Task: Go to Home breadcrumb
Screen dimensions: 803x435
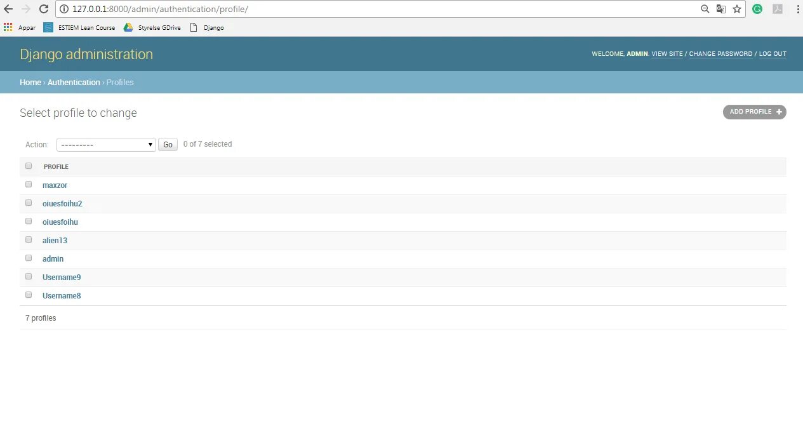Action: (30, 83)
